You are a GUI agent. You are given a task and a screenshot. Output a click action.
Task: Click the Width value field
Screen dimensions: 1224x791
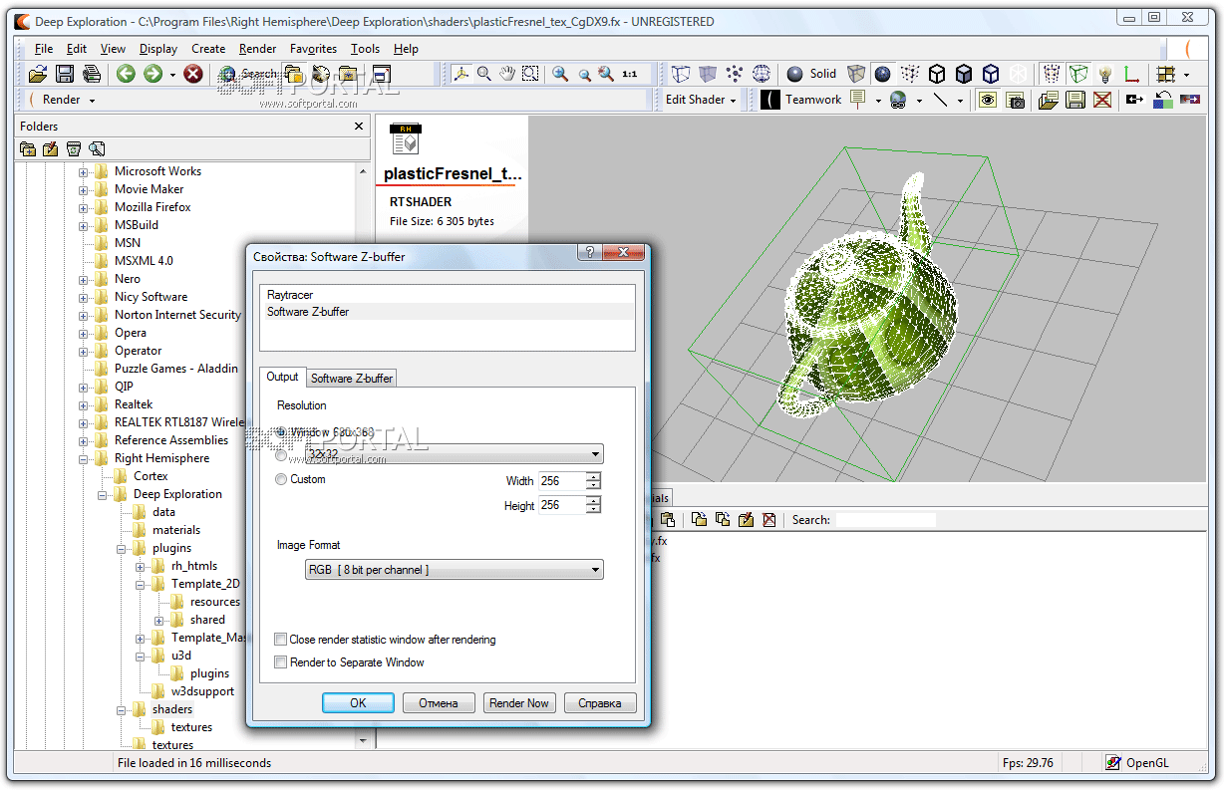click(561, 481)
